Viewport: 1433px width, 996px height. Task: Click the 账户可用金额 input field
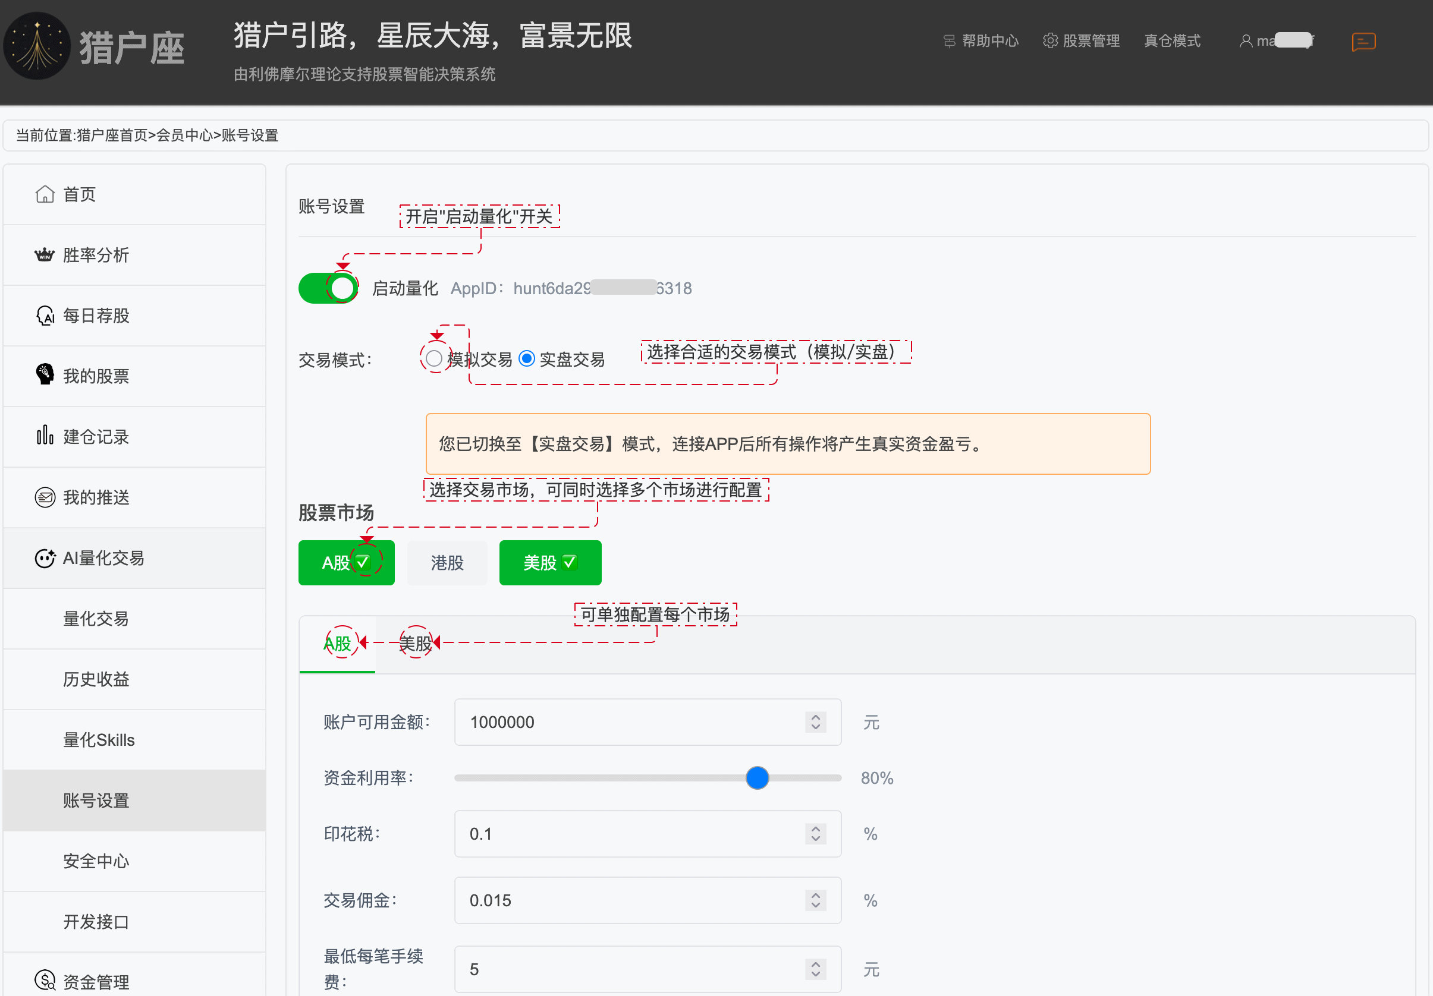647,722
